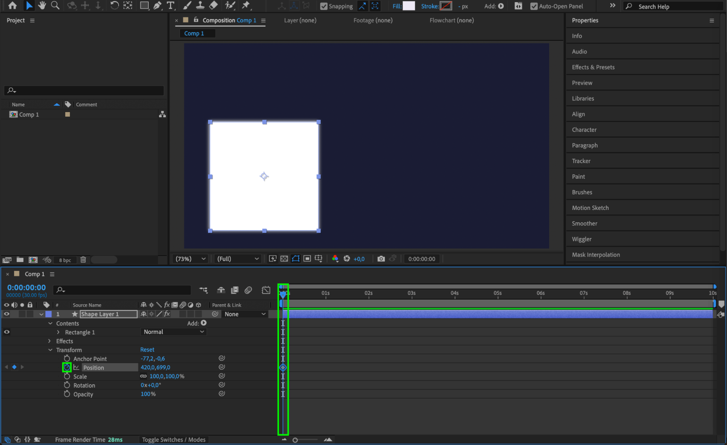This screenshot has width=727, height=445.
Task: Click the white Fill color swatch
Action: pyautogui.click(x=409, y=6)
